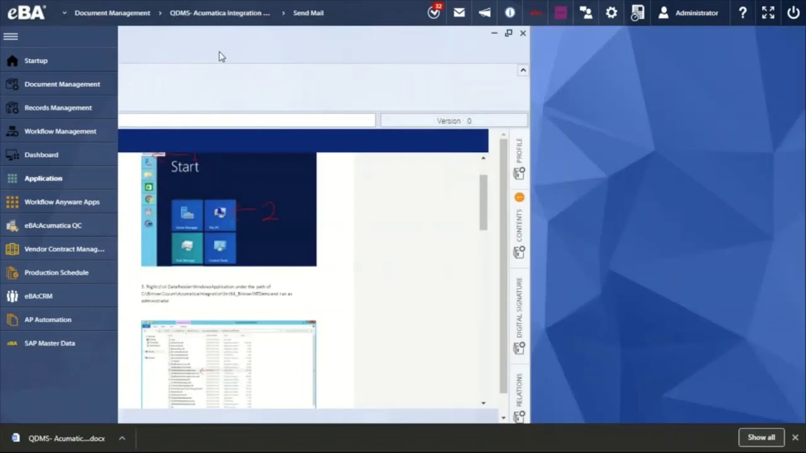Open Dashboard in the sidebar
The image size is (806, 453).
coord(59,155)
